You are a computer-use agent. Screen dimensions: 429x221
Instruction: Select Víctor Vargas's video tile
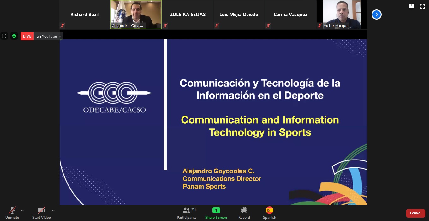pyautogui.click(x=342, y=14)
